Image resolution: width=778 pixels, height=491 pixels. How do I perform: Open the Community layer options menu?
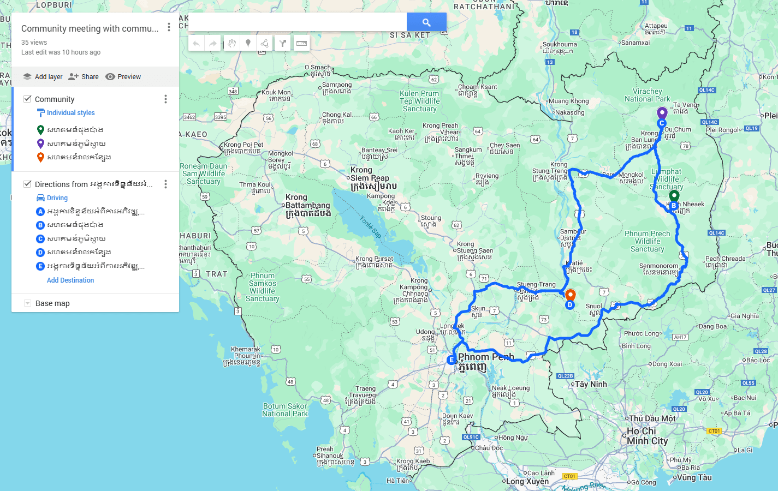pyautogui.click(x=165, y=99)
